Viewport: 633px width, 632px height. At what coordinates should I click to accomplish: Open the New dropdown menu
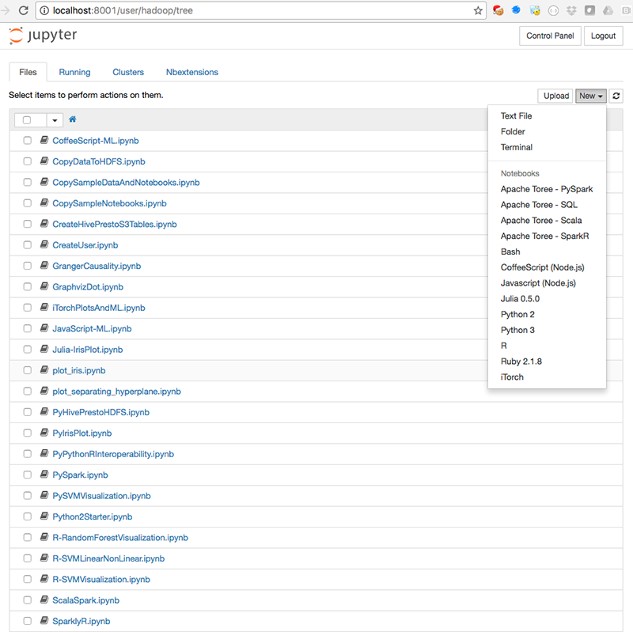pyautogui.click(x=590, y=96)
